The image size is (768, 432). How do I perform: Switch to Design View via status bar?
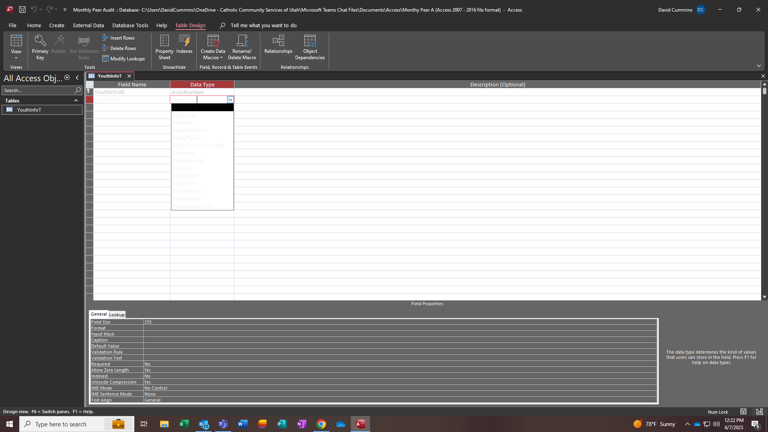click(759, 412)
